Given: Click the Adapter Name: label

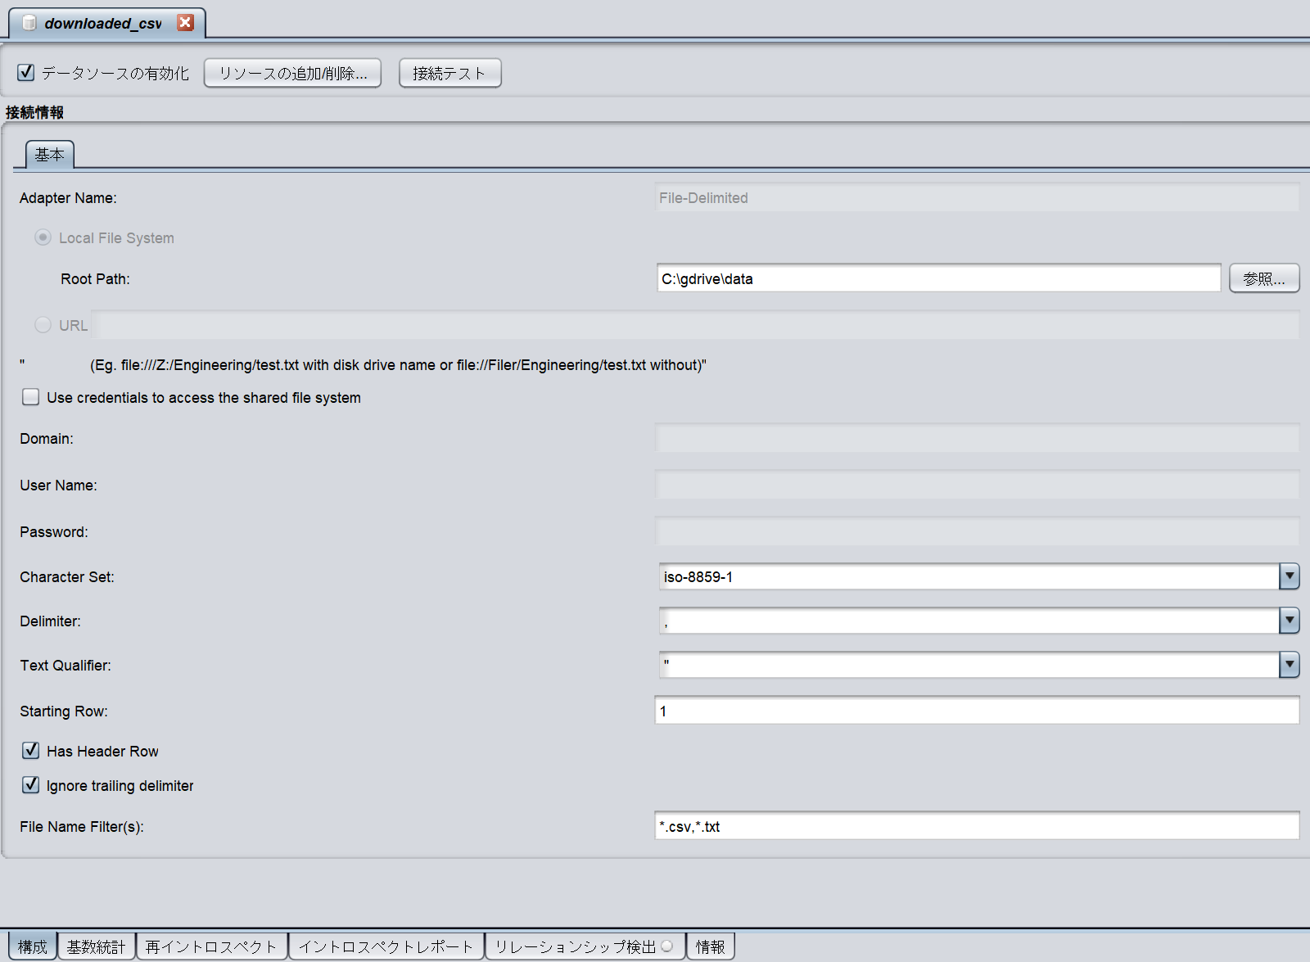Looking at the screenshot, I should coord(68,197).
